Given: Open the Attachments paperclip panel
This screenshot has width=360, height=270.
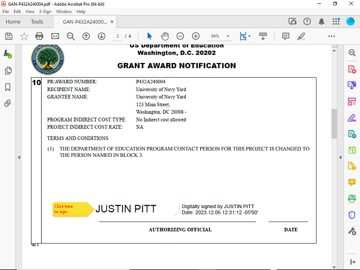Looking at the screenshot, I should coord(8,103).
